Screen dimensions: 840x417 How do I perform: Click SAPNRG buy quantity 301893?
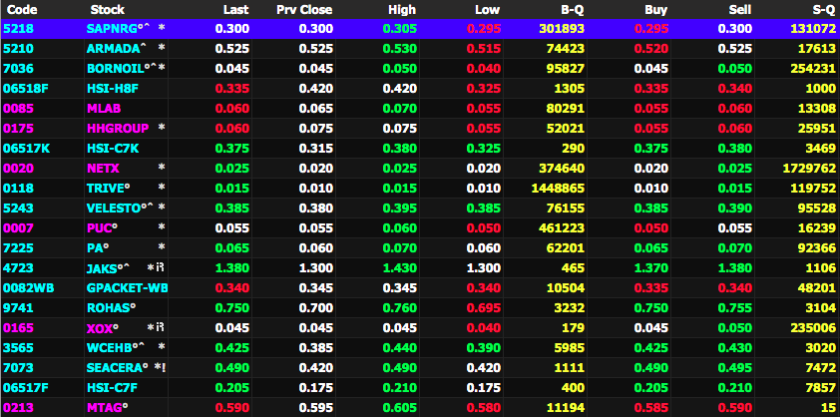pos(562,29)
